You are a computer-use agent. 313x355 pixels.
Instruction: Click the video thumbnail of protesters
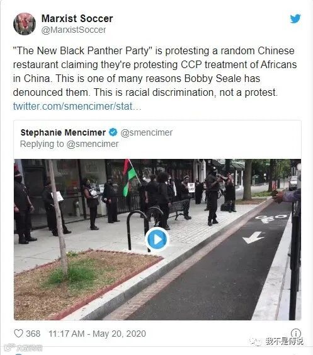pyautogui.click(x=157, y=240)
